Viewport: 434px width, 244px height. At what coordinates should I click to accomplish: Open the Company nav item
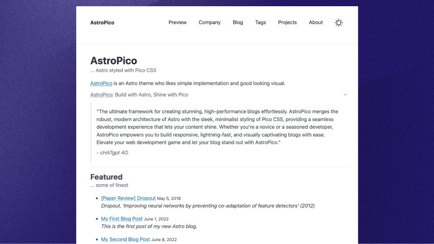(x=209, y=22)
